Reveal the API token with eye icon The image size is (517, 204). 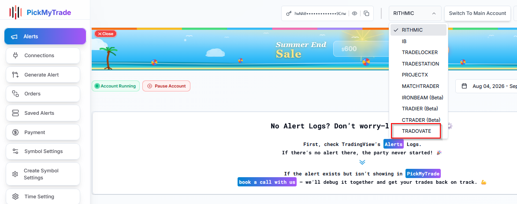pyautogui.click(x=354, y=14)
